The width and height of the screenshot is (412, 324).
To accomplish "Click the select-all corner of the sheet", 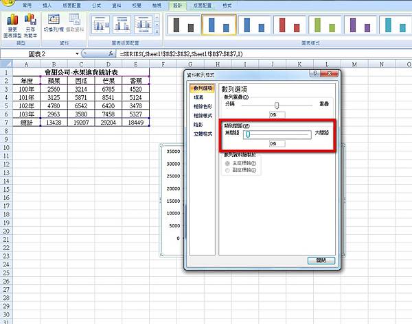I will pos(6,64).
